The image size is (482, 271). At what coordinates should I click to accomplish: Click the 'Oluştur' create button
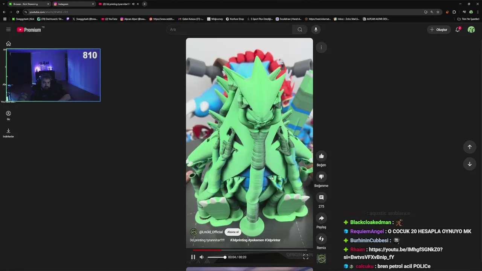(x=439, y=29)
